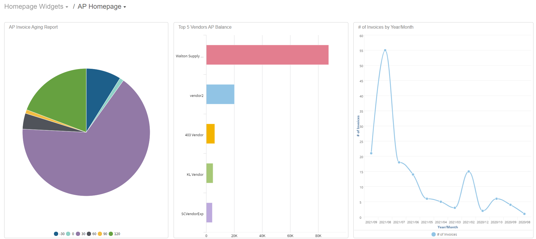
Task: Click the 403 Vendor orange bar
Action: pyautogui.click(x=210, y=134)
